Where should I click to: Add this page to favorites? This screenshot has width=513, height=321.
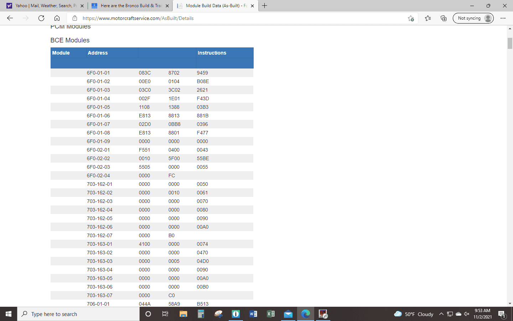tap(411, 18)
